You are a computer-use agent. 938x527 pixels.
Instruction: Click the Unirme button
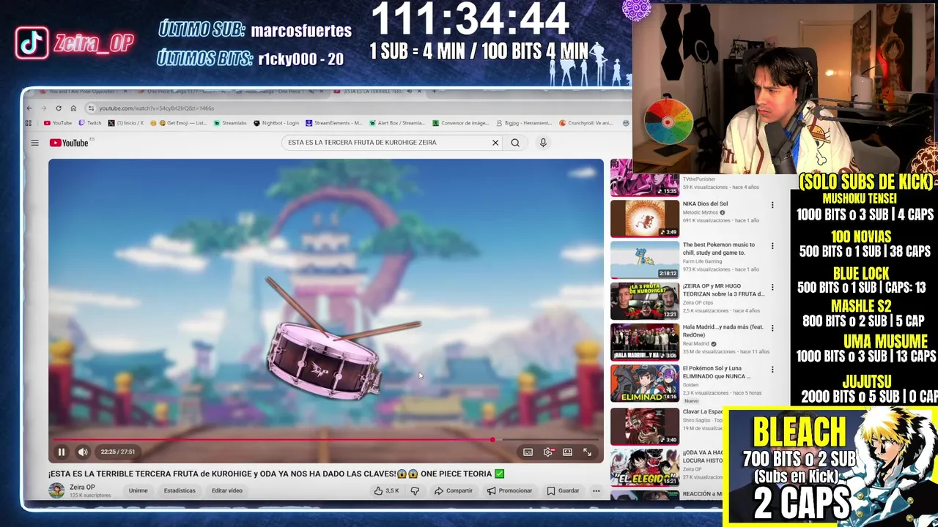[138, 490]
